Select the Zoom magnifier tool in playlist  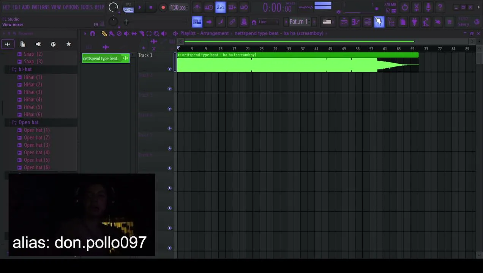[x=156, y=33]
